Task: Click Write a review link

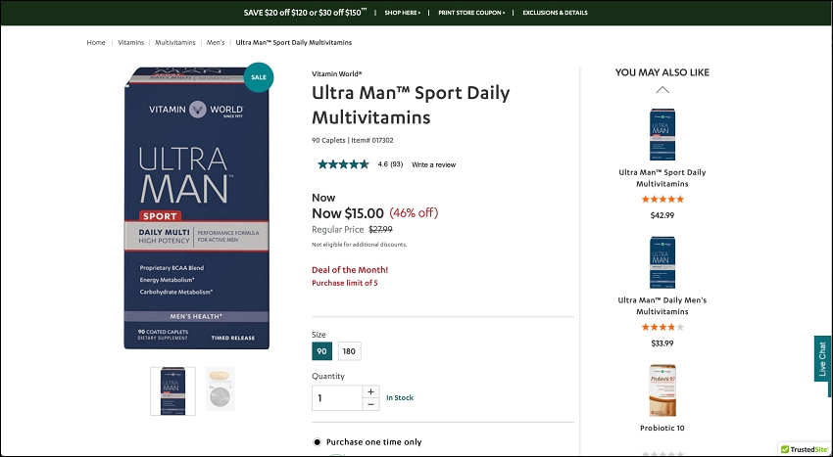Action: [x=433, y=164]
